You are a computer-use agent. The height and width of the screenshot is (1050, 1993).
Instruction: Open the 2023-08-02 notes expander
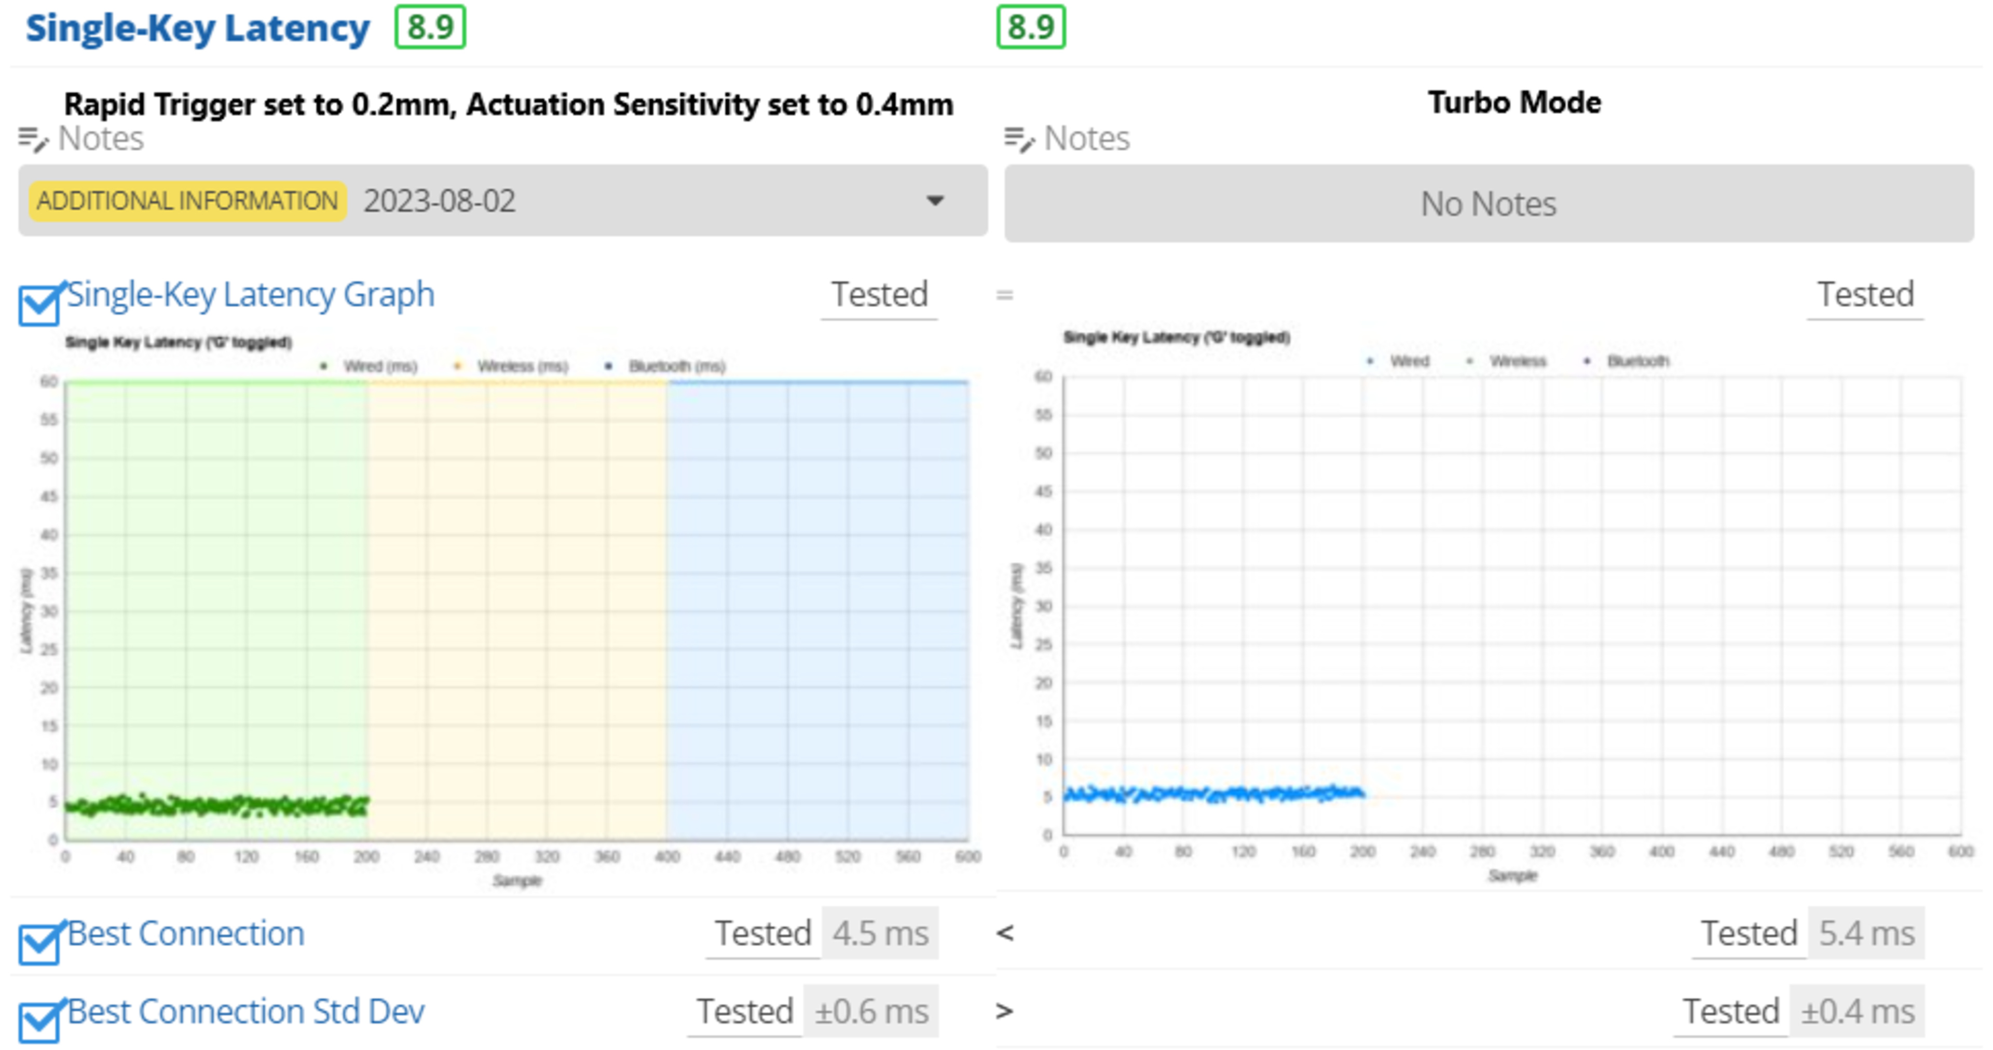tap(440, 201)
